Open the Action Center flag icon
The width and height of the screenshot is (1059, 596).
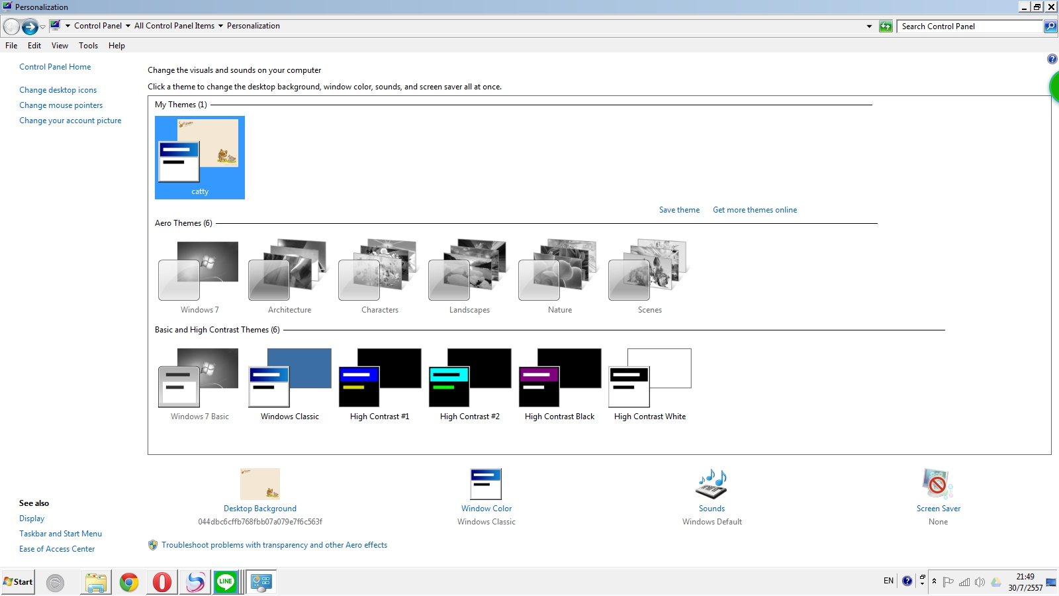click(x=948, y=582)
